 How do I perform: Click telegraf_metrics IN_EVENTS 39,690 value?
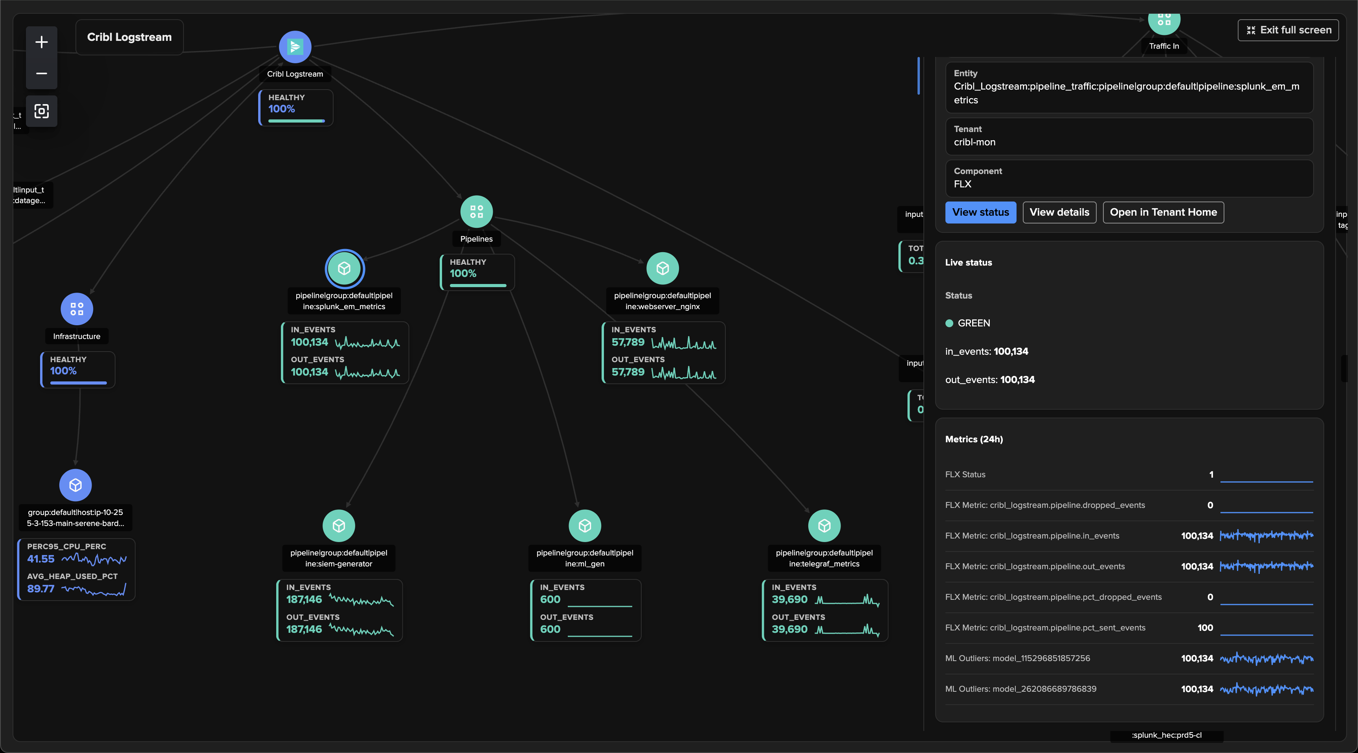[790, 600]
